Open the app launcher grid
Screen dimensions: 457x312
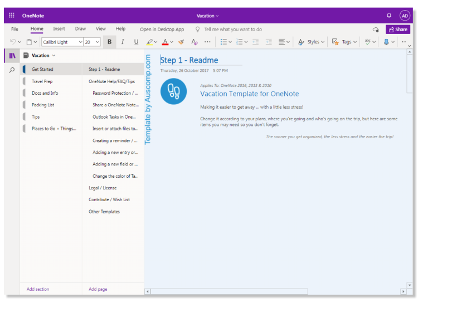12,16
